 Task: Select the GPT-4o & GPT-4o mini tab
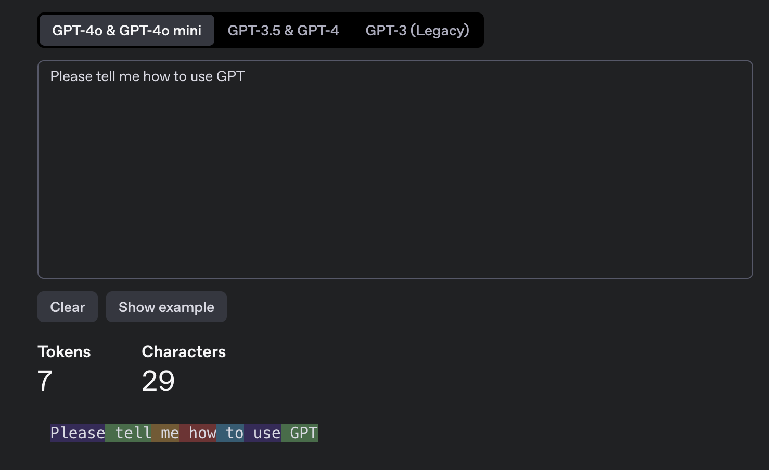pyautogui.click(x=126, y=30)
